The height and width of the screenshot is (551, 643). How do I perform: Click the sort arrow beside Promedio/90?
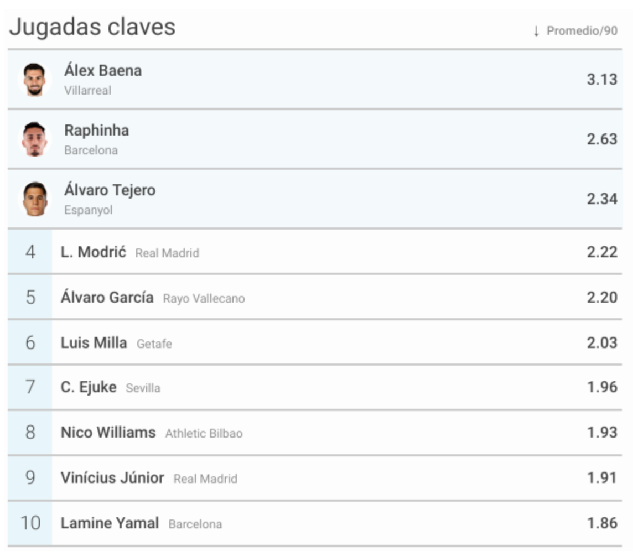(536, 31)
